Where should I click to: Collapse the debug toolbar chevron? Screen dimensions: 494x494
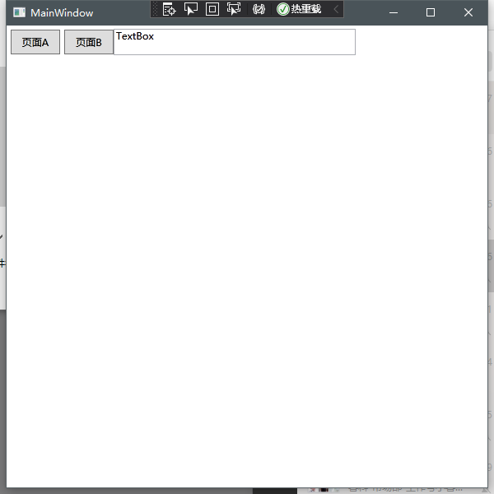tap(336, 9)
